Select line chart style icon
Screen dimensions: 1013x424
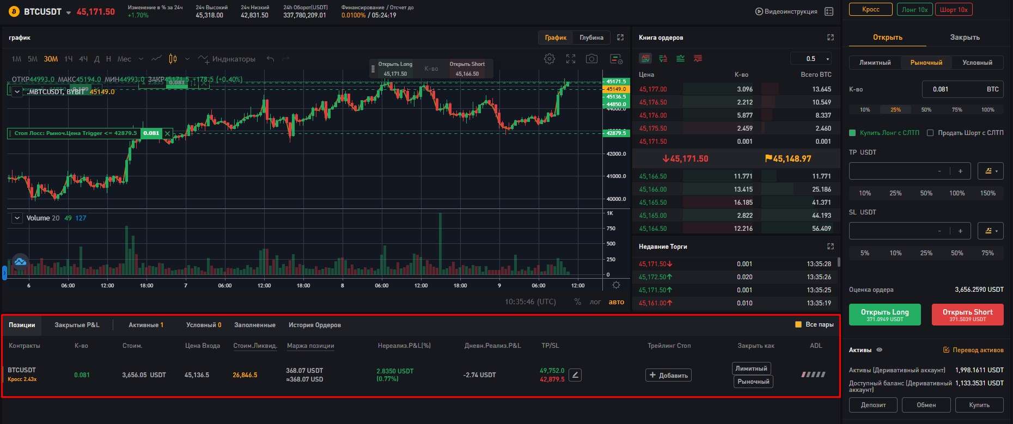(156, 59)
